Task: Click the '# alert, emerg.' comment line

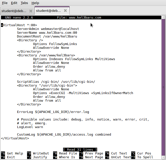Action: click(x=32, y=123)
